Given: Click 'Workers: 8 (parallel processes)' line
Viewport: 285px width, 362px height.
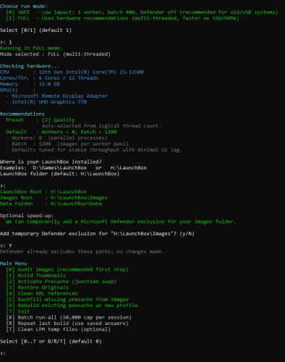Looking at the screenshot, I should pos(57,138).
